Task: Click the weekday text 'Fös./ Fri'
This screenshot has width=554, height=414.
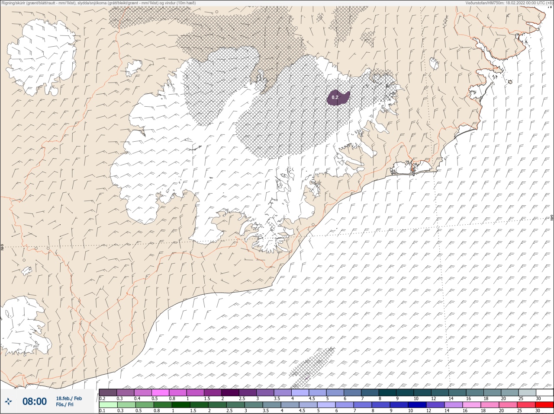Action: click(x=64, y=404)
